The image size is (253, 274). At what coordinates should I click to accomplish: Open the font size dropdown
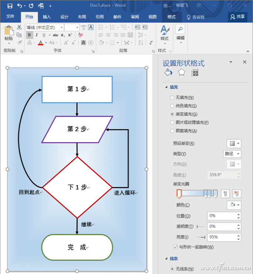(x=77, y=27)
